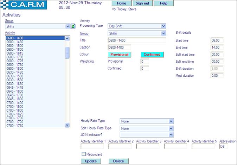Click the Start time field

click(217, 40)
